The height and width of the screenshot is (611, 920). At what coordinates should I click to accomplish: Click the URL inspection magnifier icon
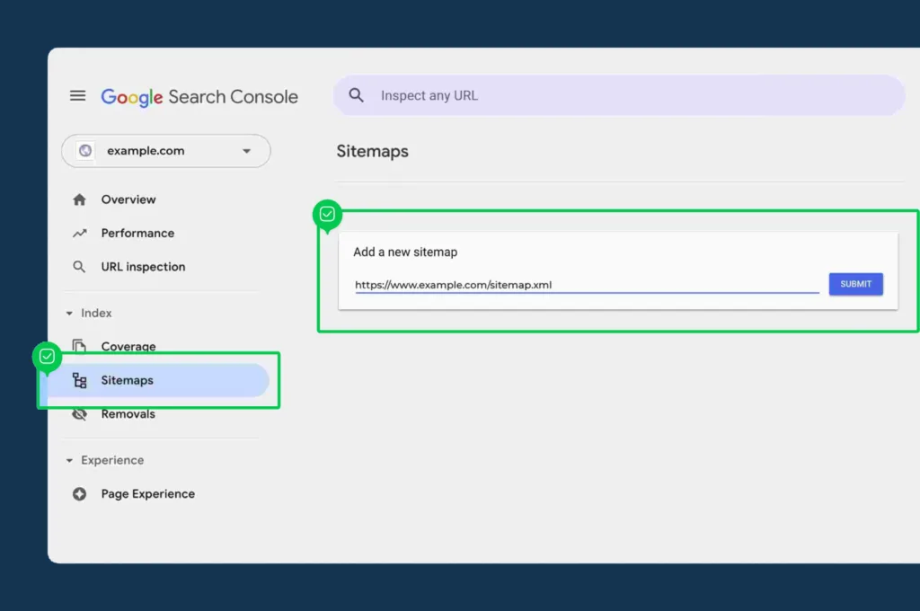click(79, 267)
